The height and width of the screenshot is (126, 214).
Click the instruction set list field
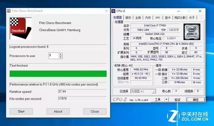click(166, 58)
